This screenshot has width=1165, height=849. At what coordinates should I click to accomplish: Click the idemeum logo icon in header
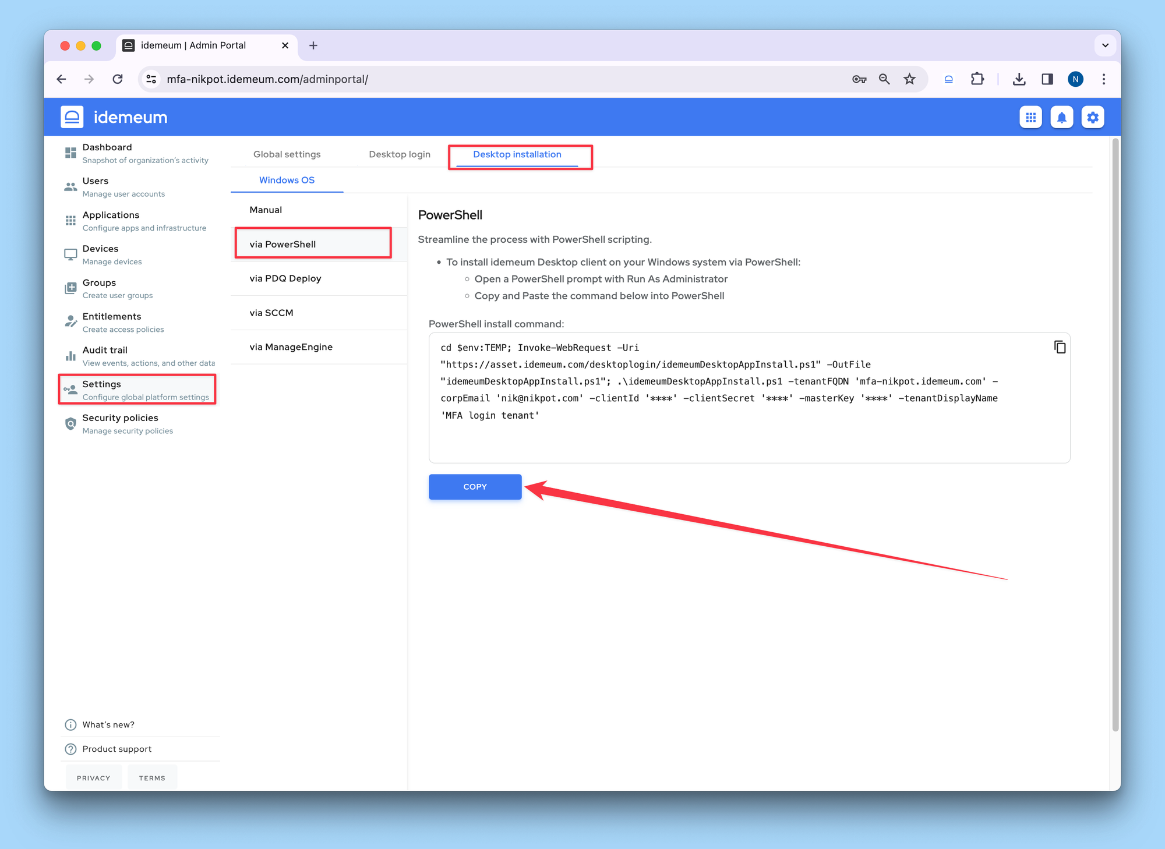tap(72, 117)
